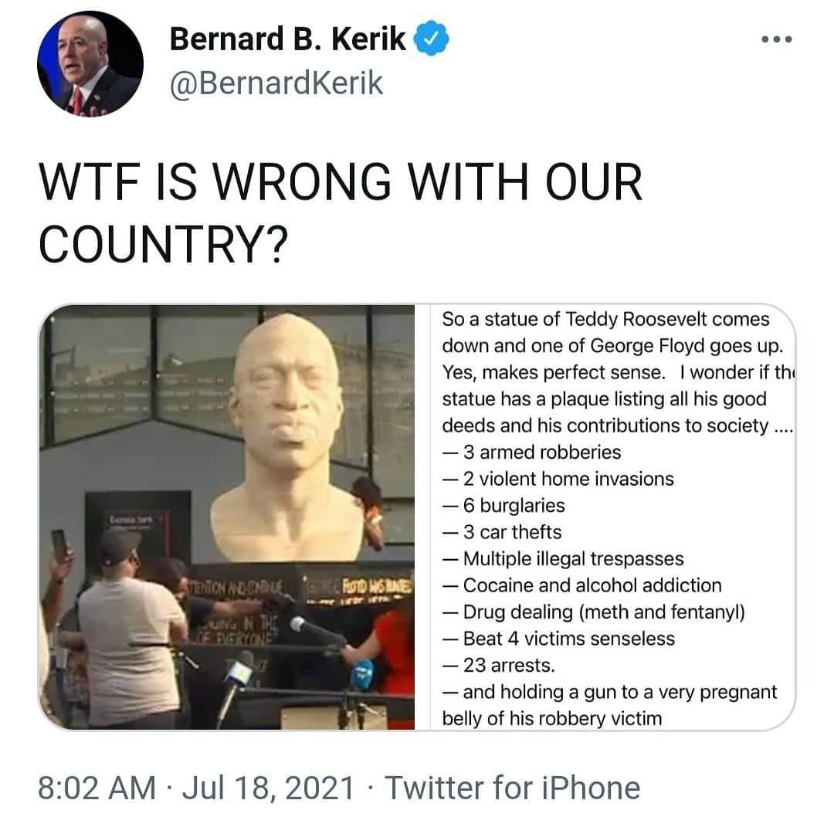Open the text screenshot image on the right

tap(612, 517)
